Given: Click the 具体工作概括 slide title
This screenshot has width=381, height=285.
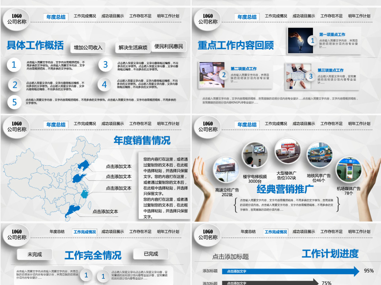Looking at the screenshot, I should [x=35, y=46].
